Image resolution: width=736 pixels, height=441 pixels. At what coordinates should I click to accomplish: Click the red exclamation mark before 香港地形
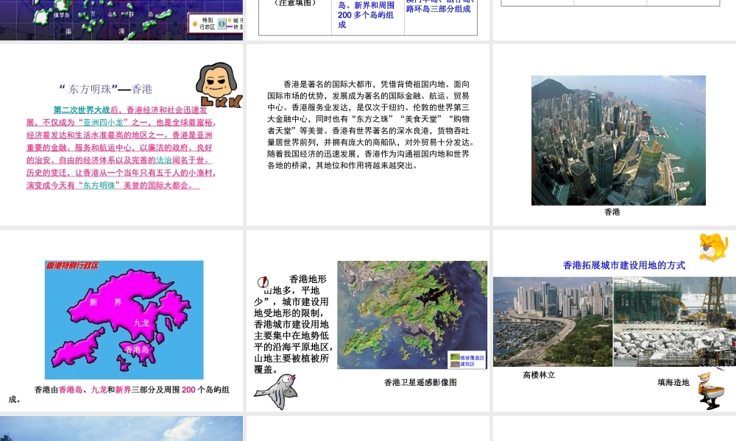pos(263,282)
